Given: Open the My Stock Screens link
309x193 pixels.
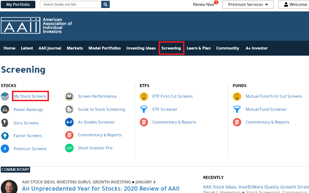Looking at the screenshot, I should click(x=30, y=96).
